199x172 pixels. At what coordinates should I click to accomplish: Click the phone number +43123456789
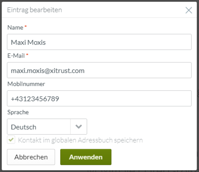click(35, 99)
